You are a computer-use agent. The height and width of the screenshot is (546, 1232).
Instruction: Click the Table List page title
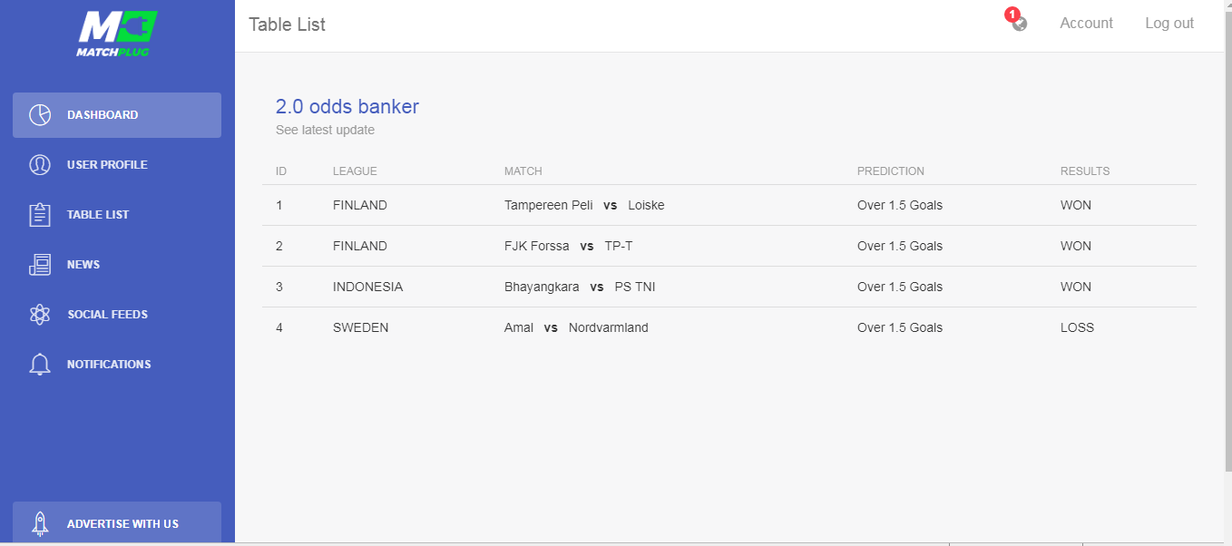tap(287, 24)
